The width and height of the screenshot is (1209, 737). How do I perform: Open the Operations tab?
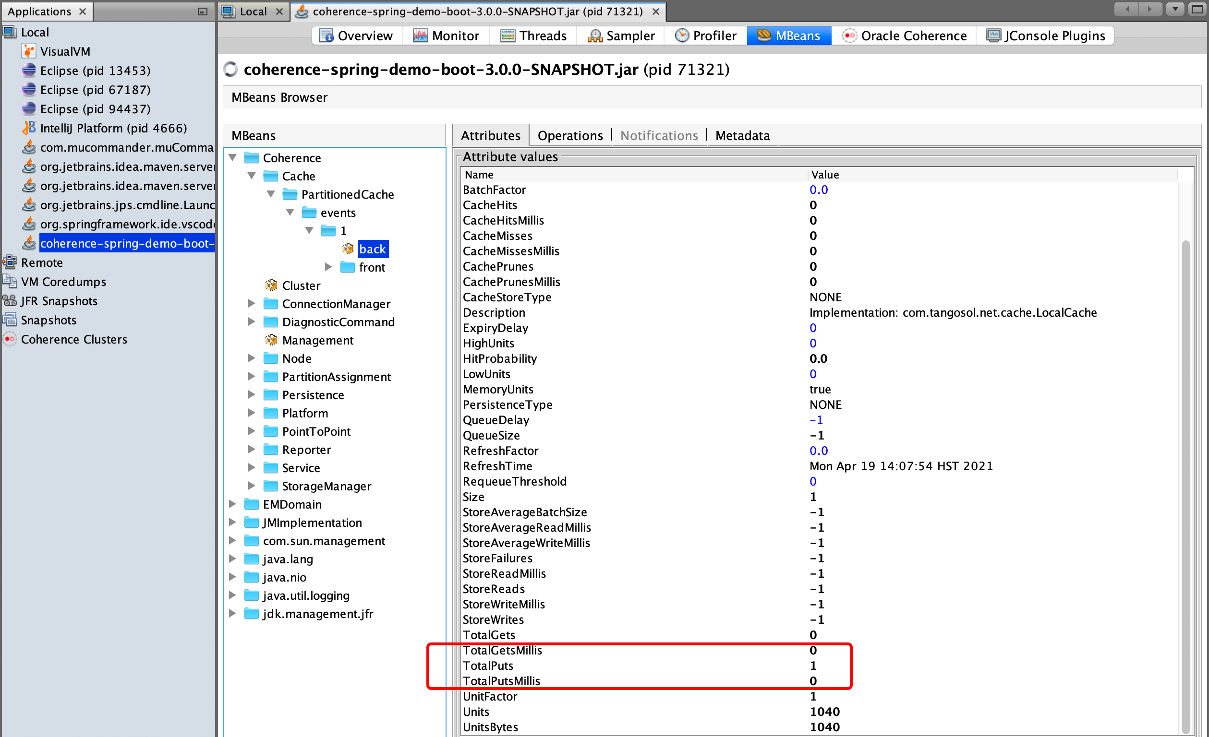click(x=569, y=135)
